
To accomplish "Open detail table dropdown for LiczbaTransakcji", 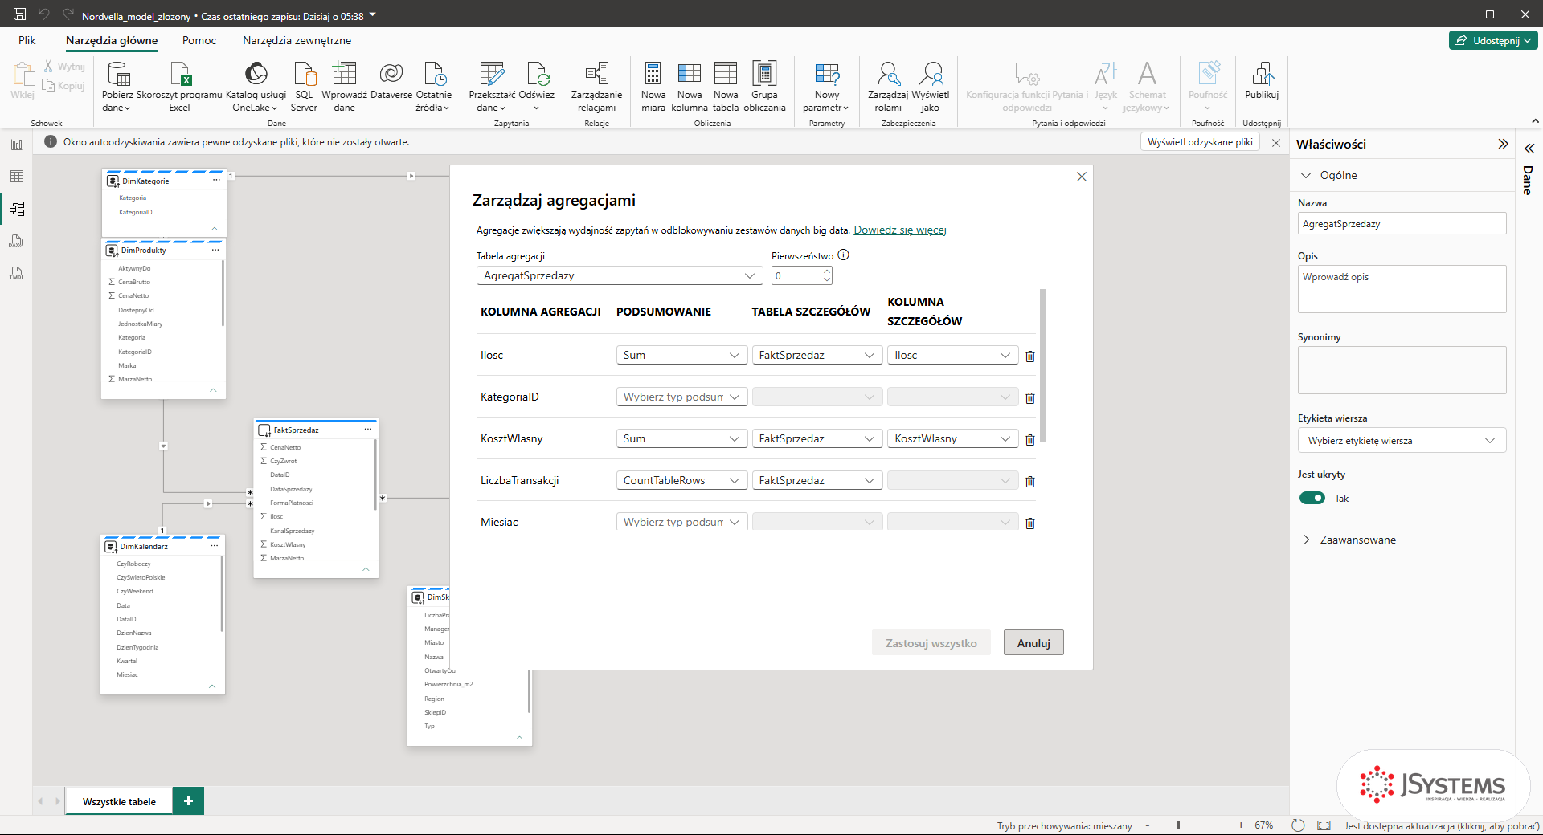I will tap(817, 480).
